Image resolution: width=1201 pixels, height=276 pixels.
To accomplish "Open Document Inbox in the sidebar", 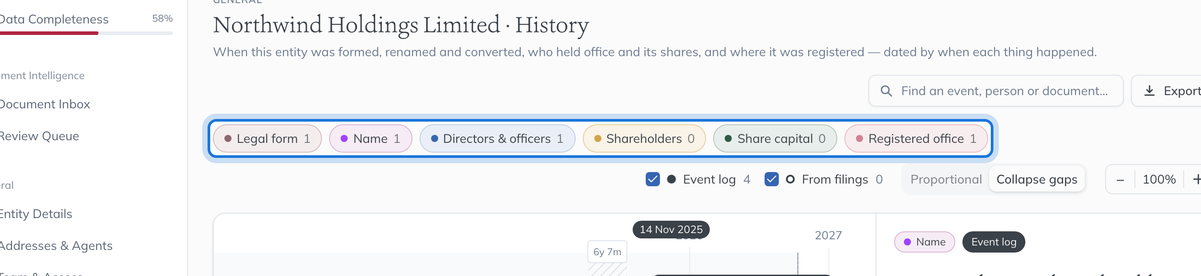I will pyautogui.click(x=45, y=104).
